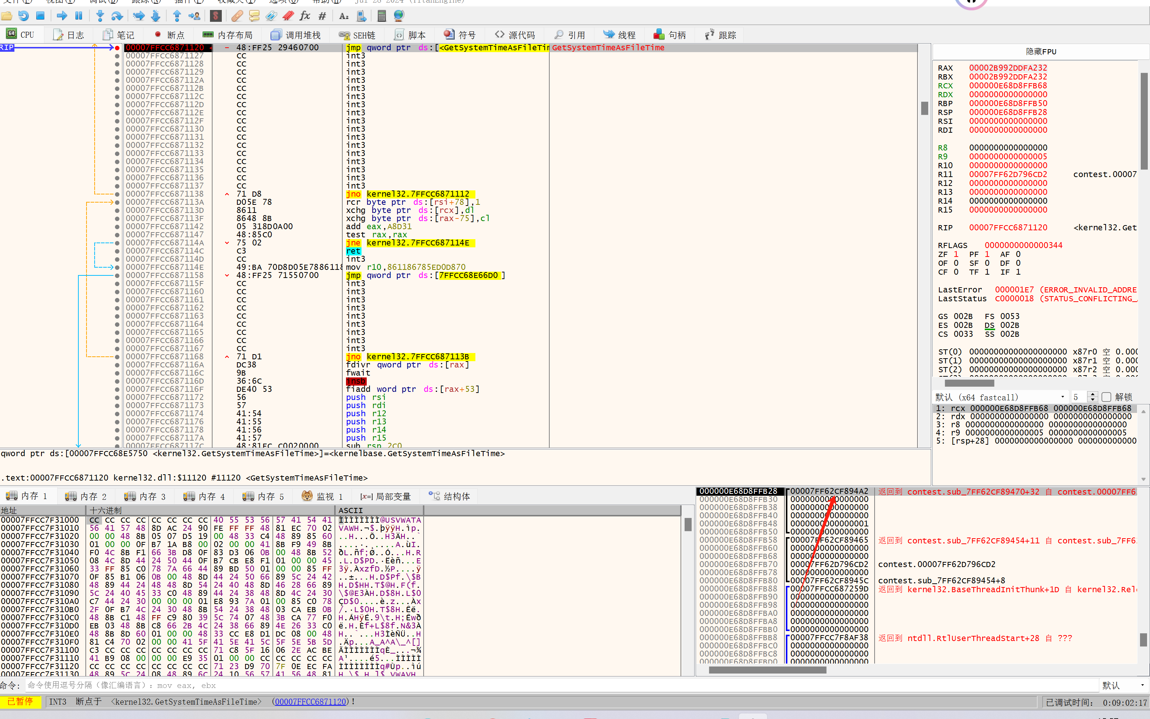This screenshot has width=1150, height=719.
Task: Pause execution
Action: [79, 16]
